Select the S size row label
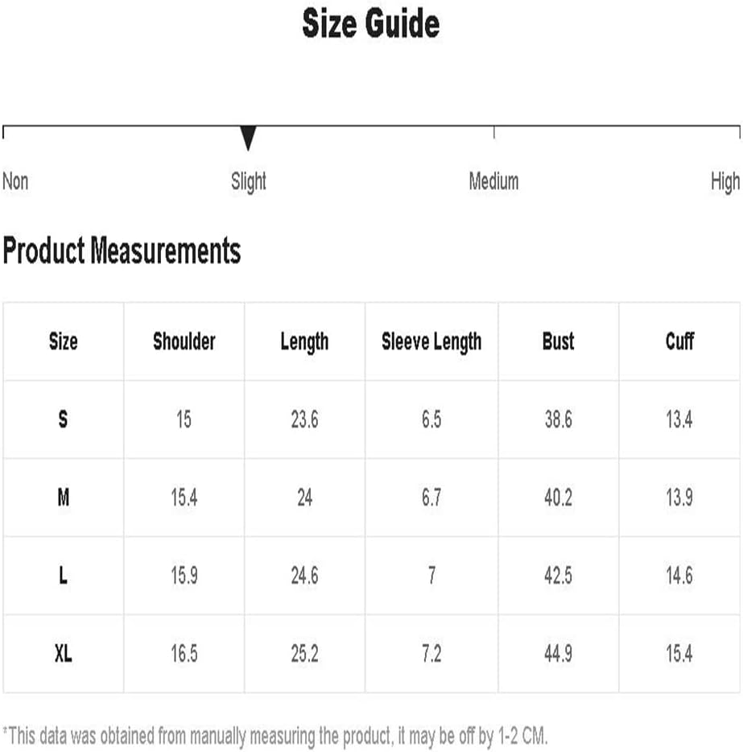 pyautogui.click(x=63, y=419)
